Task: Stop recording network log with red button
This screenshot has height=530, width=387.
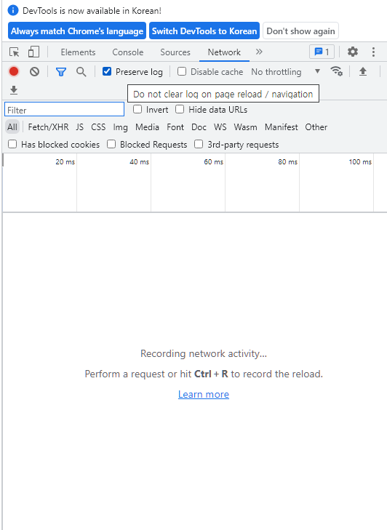Action: 14,72
